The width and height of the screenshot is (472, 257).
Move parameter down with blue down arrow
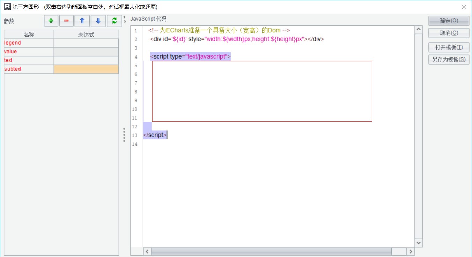click(x=98, y=21)
